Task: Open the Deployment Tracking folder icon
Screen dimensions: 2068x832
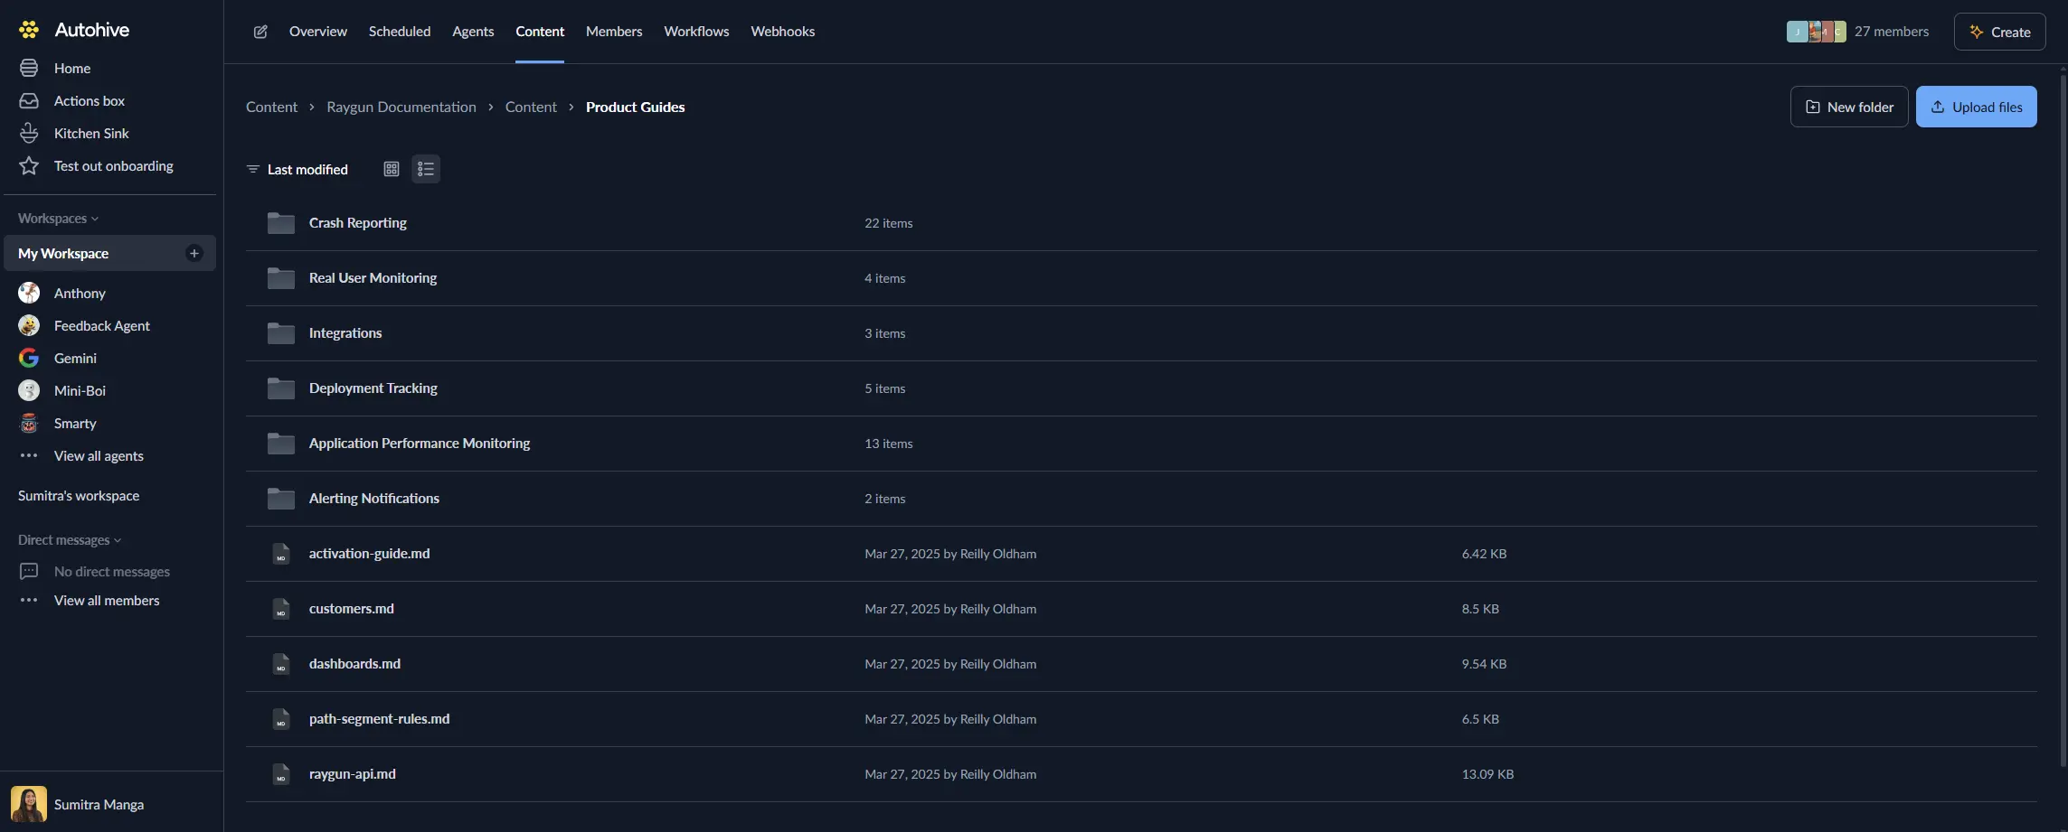Action: click(281, 388)
